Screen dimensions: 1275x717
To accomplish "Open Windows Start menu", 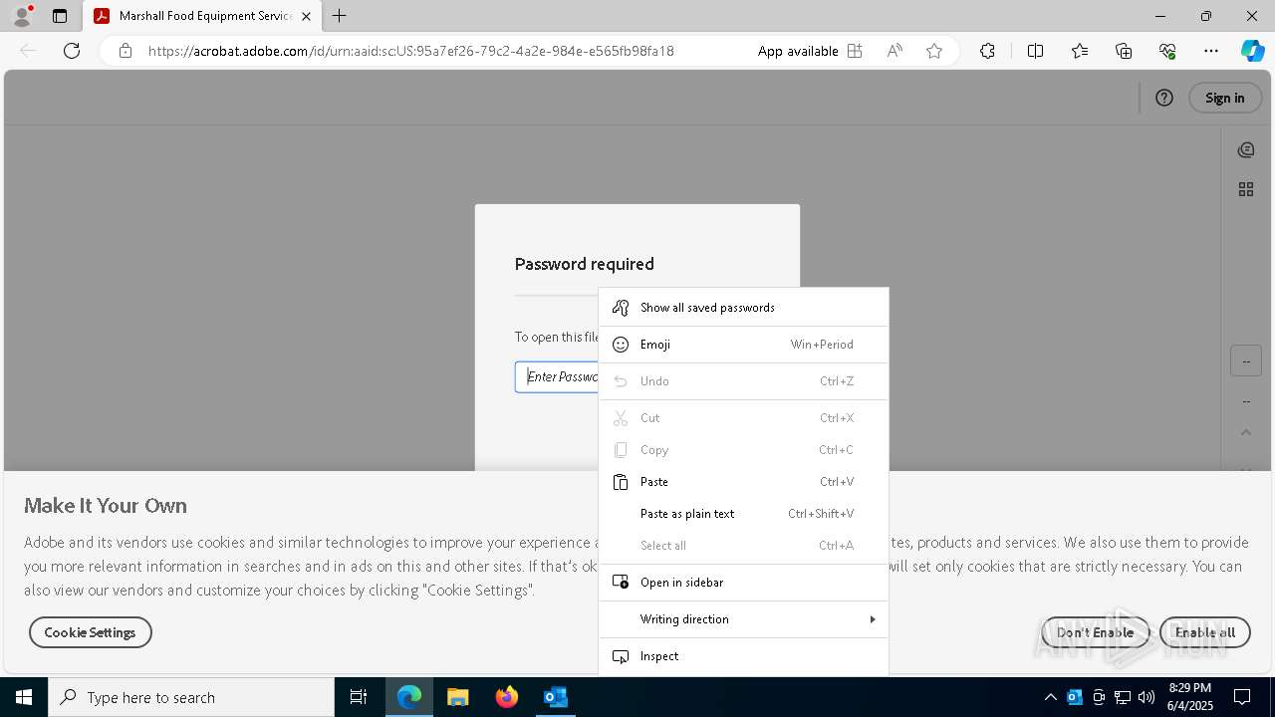I will [x=24, y=697].
